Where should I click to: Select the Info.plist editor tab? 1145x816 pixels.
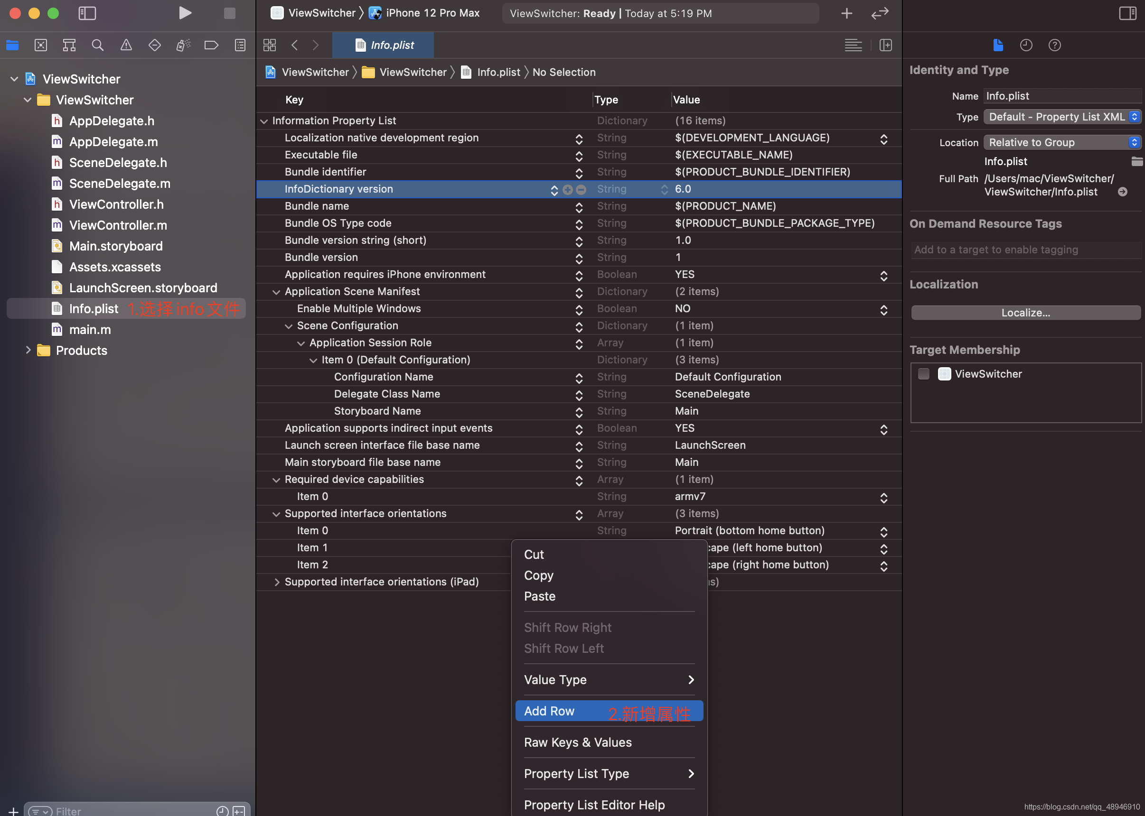coord(383,45)
